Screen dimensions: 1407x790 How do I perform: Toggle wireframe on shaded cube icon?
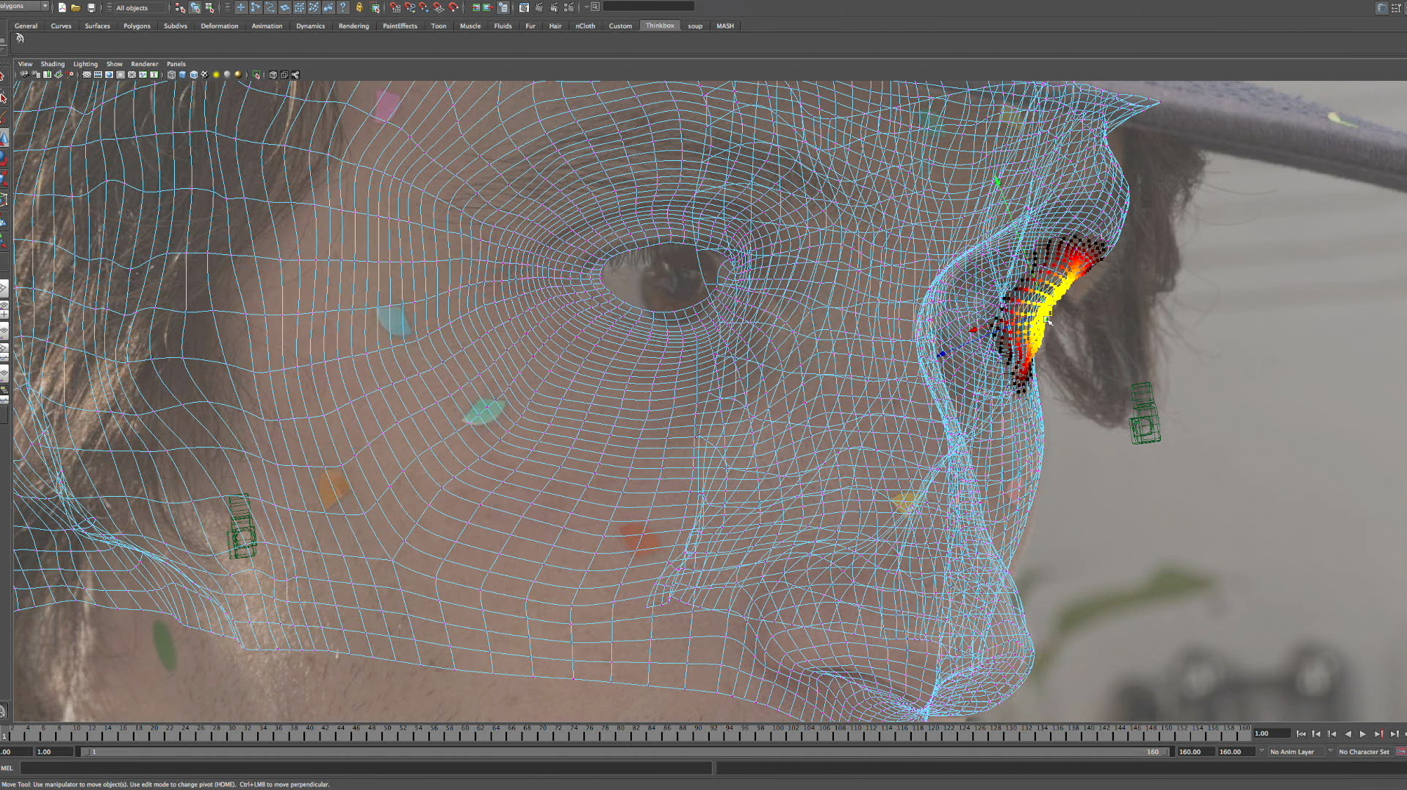(x=193, y=75)
